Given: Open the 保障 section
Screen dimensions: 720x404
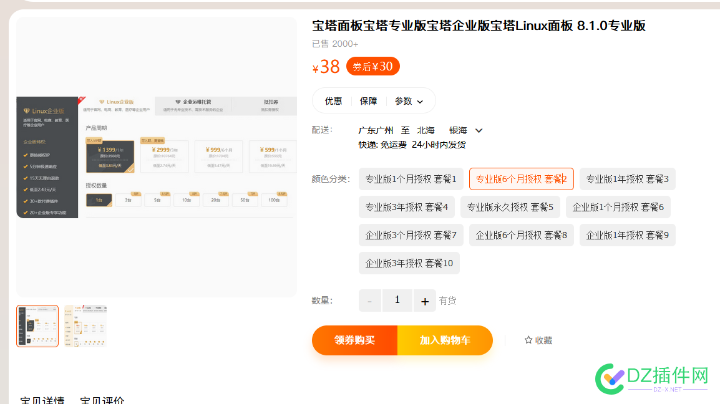Looking at the screenshot, I should tap(368, 101).
